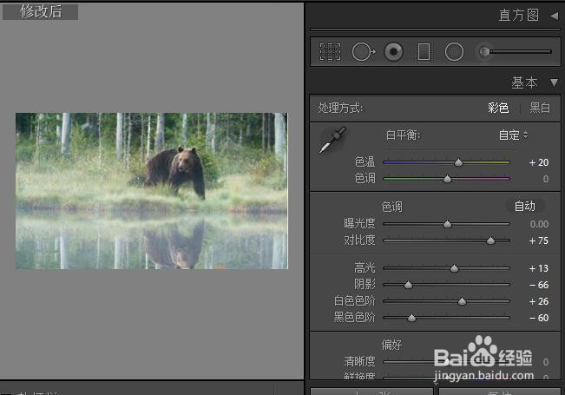
Task: Select the Graduated Filter tool
Action: tap(424, 52)
